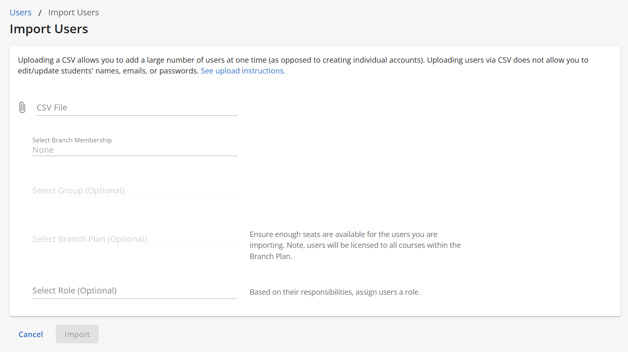Click the paperclip attachment icon
This screenshot has height=352, width=628.
22,108
